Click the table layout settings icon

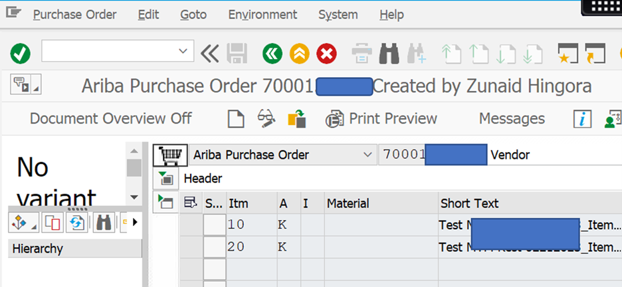pos(191,203)
